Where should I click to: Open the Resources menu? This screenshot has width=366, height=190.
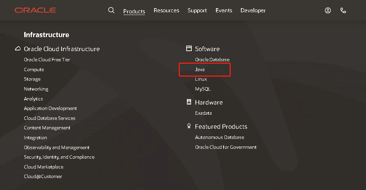pyautogui.click(x=166, y=11)
